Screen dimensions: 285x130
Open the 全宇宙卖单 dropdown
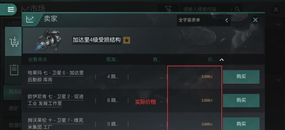click(x=204, y=20)
